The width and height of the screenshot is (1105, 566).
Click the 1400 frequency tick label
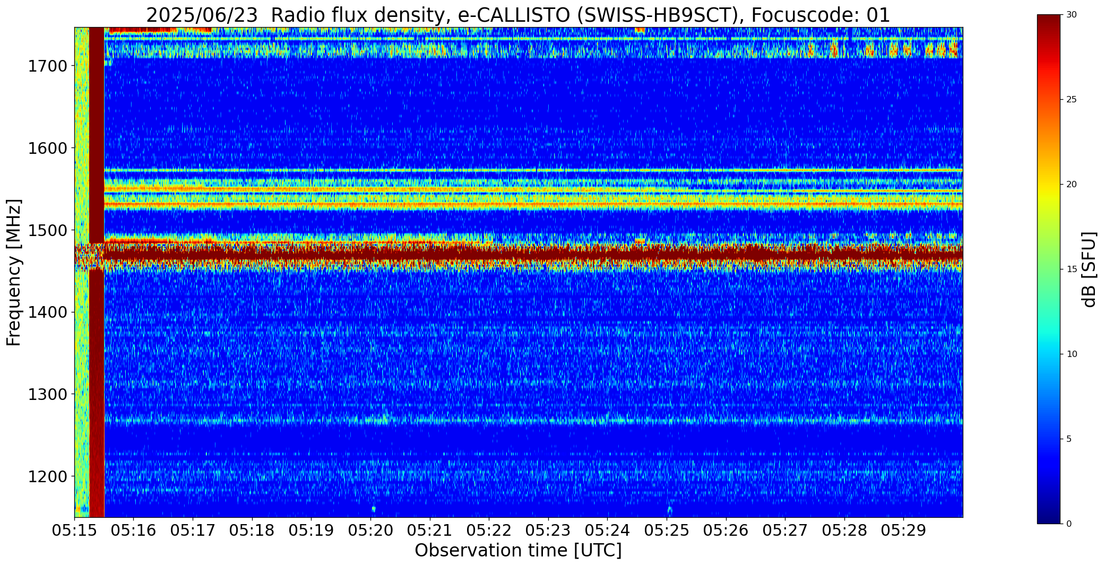pyautogui.click(x=47, y=312)
